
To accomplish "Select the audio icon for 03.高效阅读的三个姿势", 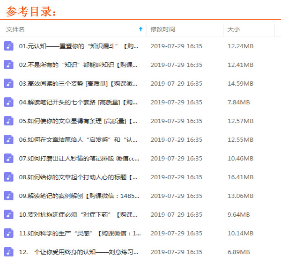I will [8, 83].
